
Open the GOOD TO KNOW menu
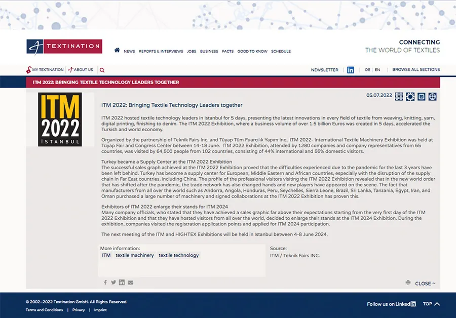pyautogui.click(x=252, y=51)
